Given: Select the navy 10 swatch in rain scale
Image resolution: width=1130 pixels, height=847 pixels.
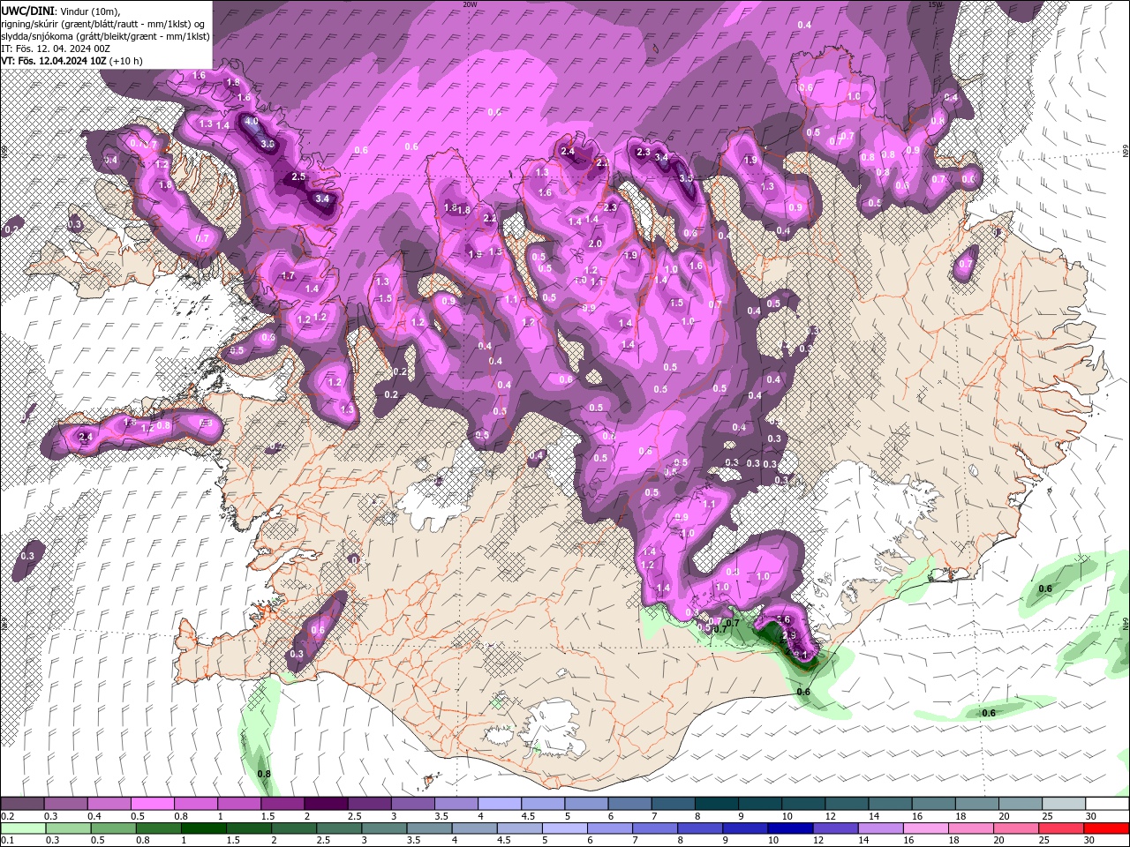Looking at the screenshot, I should click(x=790, y=828).
